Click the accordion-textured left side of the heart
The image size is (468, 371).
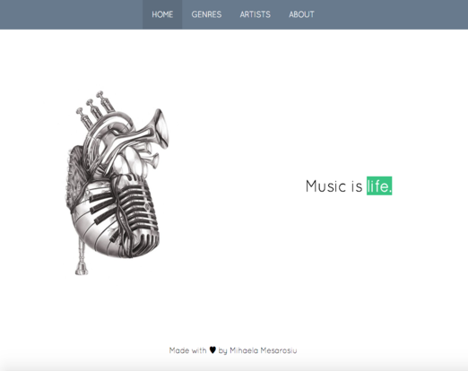click(74, 177)
